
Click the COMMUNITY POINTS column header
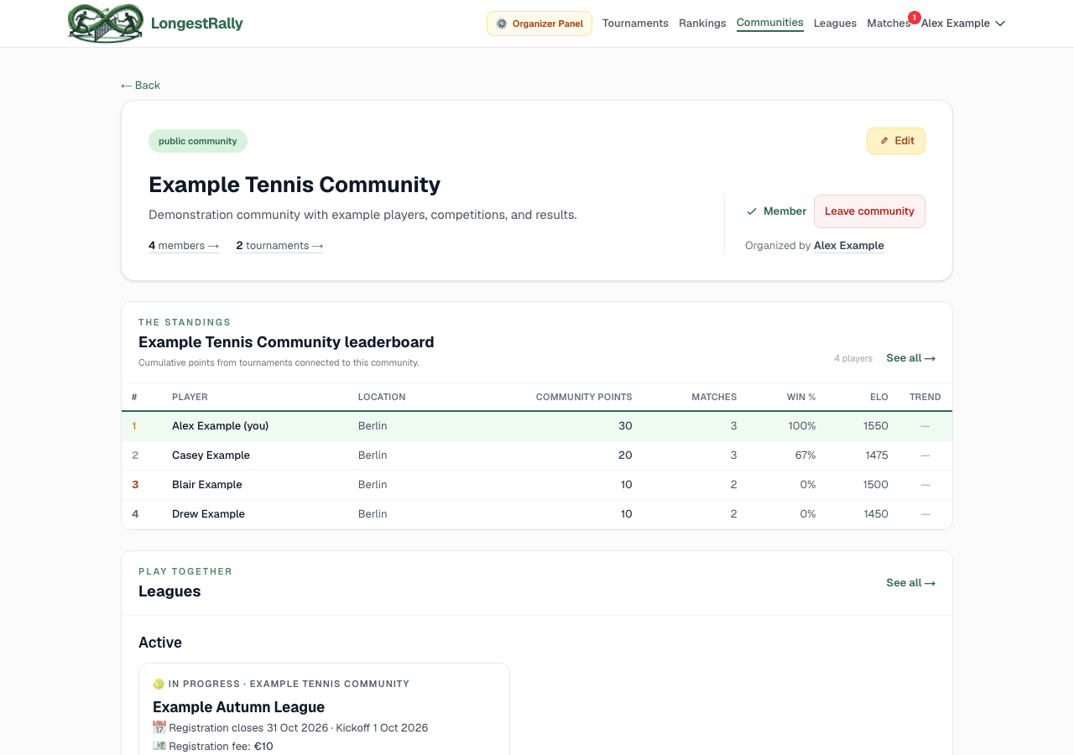(x=584, y=398)
